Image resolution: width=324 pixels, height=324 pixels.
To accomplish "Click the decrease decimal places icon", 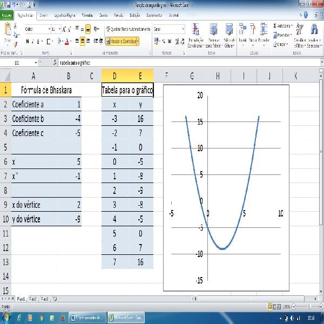I will pos(183,42).
